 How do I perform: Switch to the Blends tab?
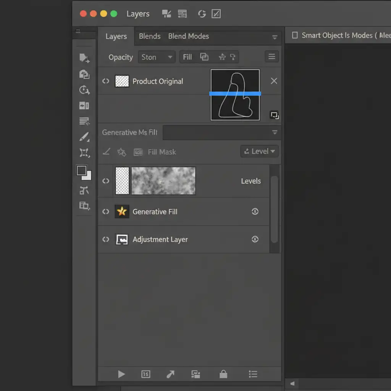(149, 36)
